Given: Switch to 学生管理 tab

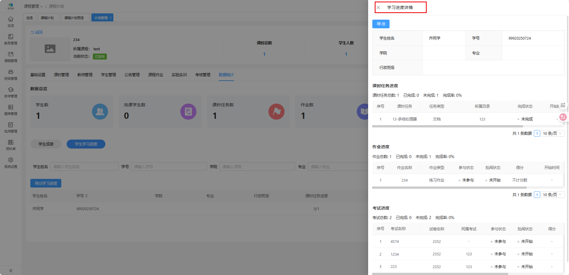Looking at the screenshot, I should point(108,75).
